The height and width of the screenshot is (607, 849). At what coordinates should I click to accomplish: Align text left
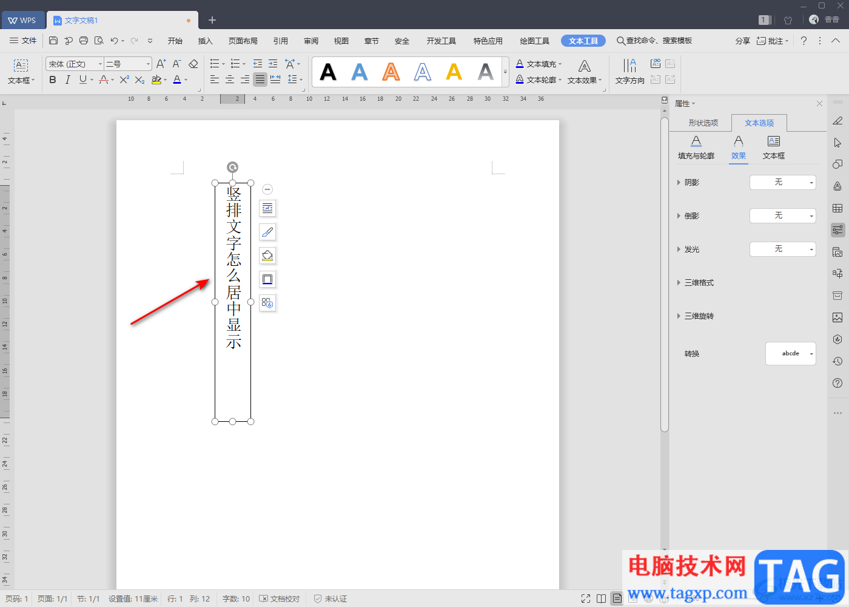215,80
